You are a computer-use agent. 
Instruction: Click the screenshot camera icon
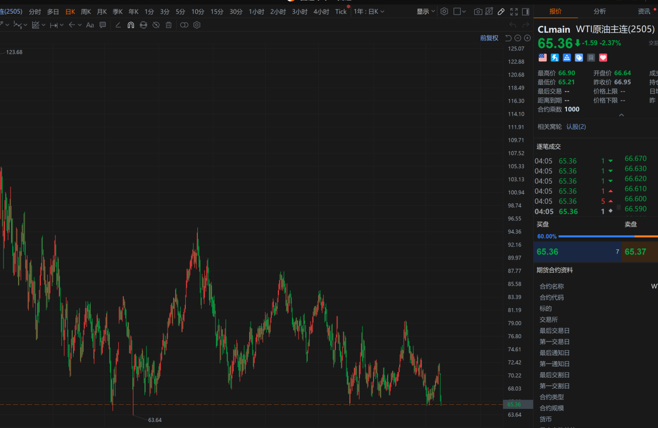coord(478,12)
